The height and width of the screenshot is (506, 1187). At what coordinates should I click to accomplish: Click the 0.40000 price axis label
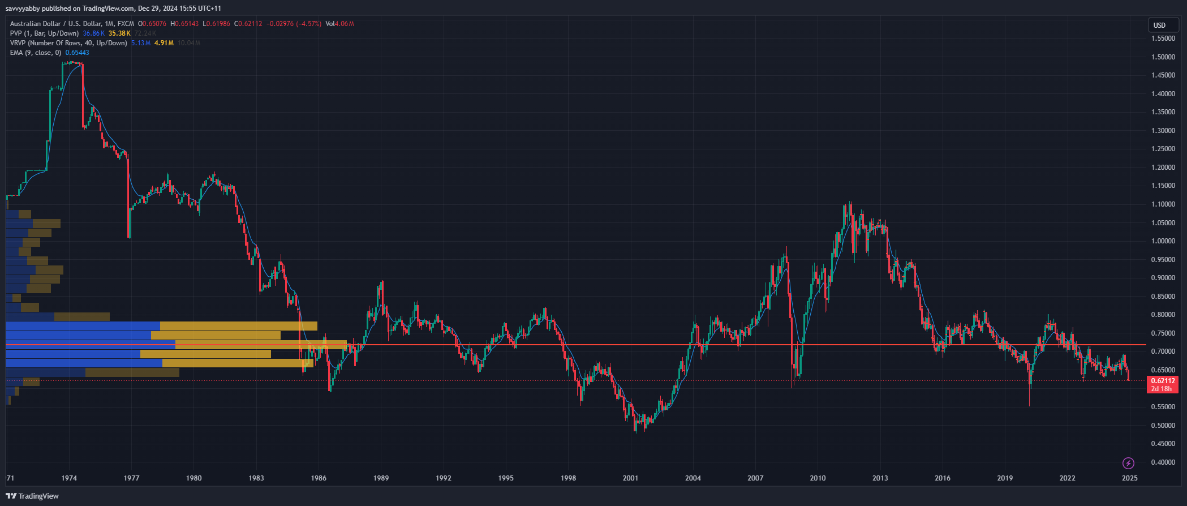point(1163,462)
